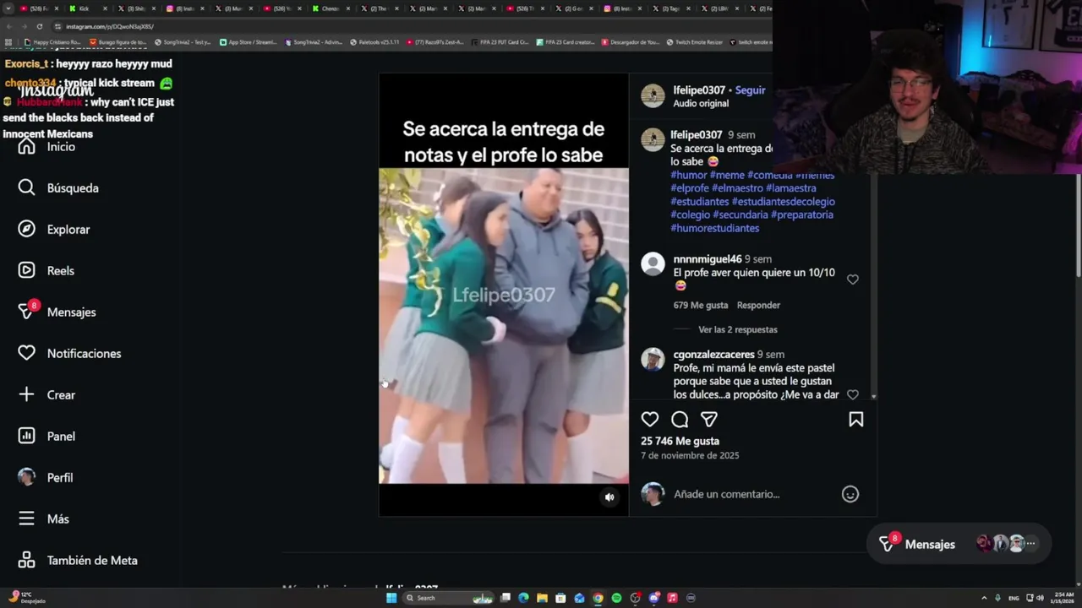Click the Audio original label
Image resolution: width=1082 pixels, height=608 pixels.
point(701,103)
